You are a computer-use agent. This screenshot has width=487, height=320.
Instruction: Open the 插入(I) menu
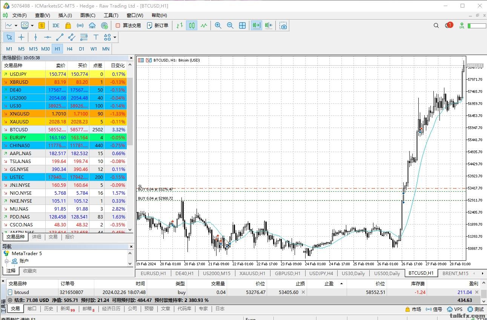(x=65, y=15)
